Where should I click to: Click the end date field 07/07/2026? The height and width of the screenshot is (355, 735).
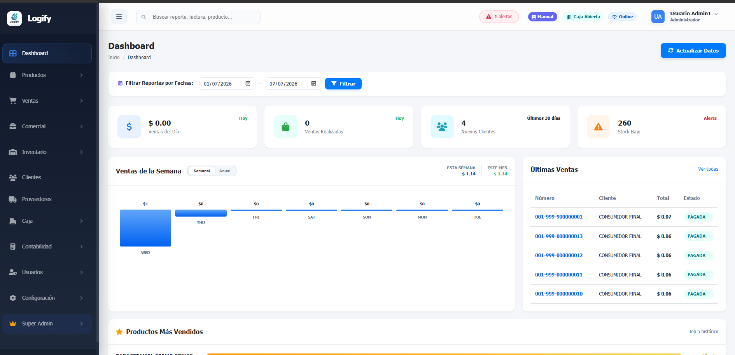[x=293, y=84]
